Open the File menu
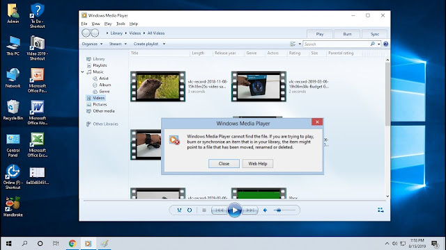The width and height of the screenshot is (446, 250). (x=84, y=24)
